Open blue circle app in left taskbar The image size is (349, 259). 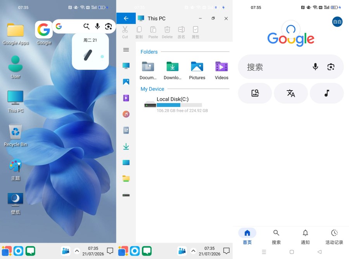click(x=19, y=251)
